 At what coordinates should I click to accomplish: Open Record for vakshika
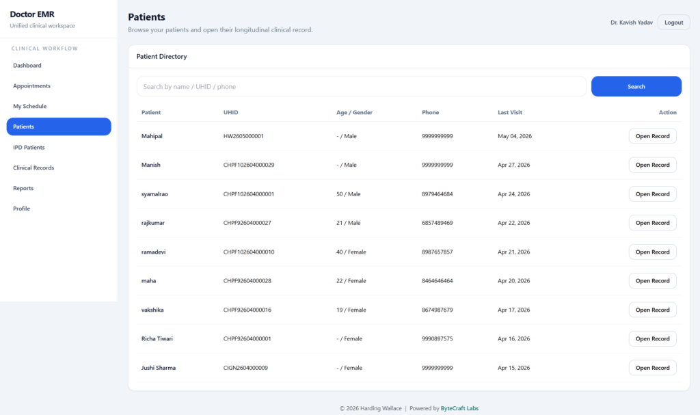[652, 310]
